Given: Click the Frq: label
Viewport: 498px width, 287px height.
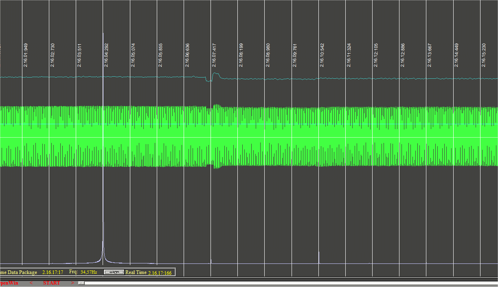Looking at the screenshot, I should click(x=73, y=272).
